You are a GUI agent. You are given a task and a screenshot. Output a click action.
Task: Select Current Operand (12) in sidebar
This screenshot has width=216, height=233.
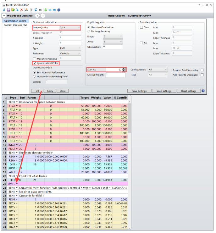pyautogui.click(x=15, y=25)
